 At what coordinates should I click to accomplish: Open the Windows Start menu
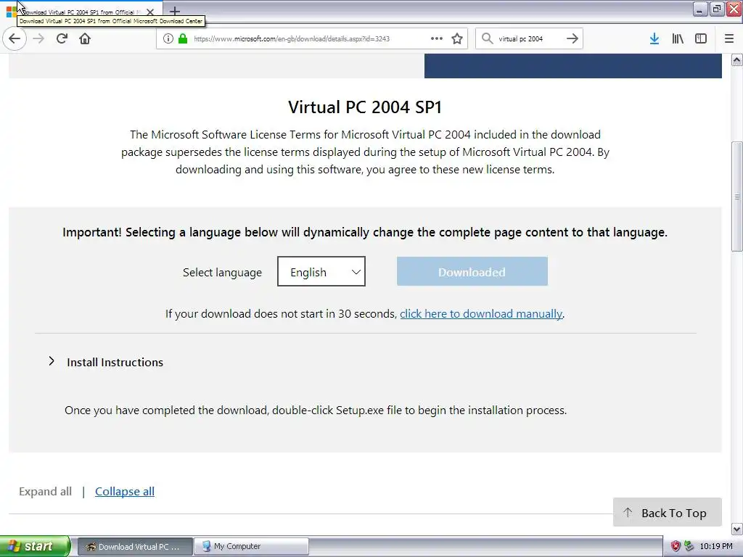35,546
